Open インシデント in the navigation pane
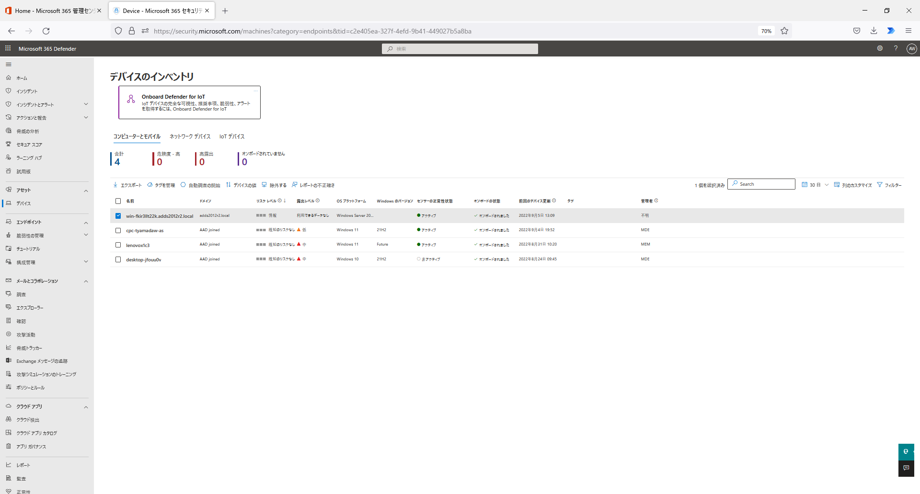 click(27, 91)
